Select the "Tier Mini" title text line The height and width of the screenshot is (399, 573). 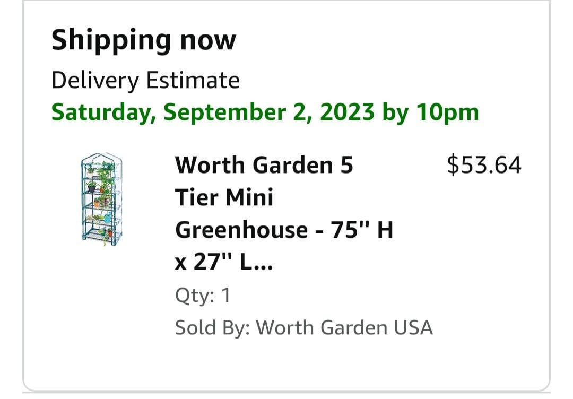[224, 198]
